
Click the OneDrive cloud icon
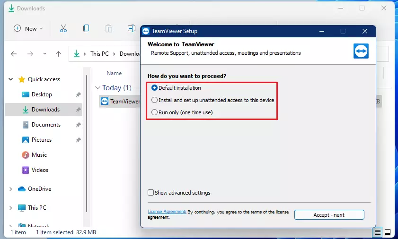[x=22, y=189]
